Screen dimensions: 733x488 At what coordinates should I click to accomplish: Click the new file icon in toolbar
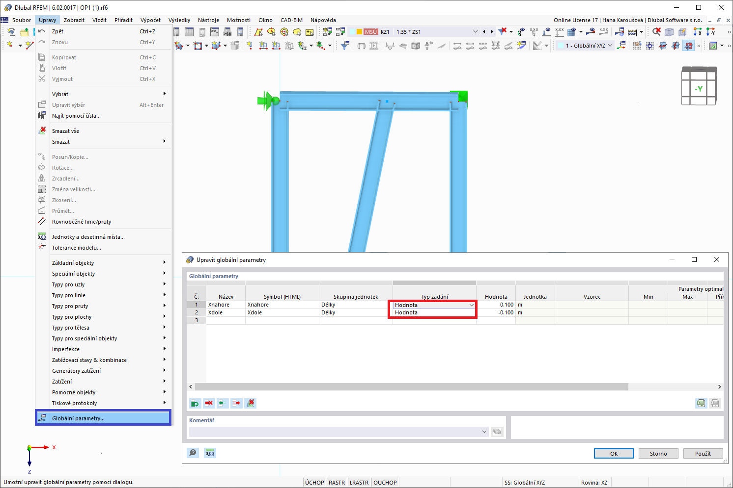coord(11,32)
